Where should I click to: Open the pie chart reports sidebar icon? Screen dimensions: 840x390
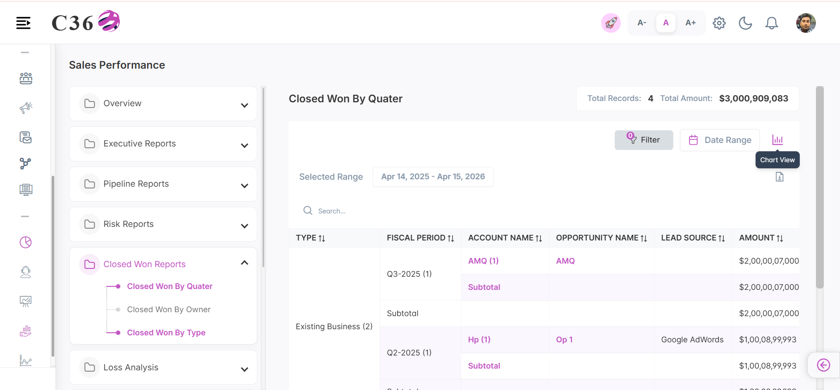point(26,242)
